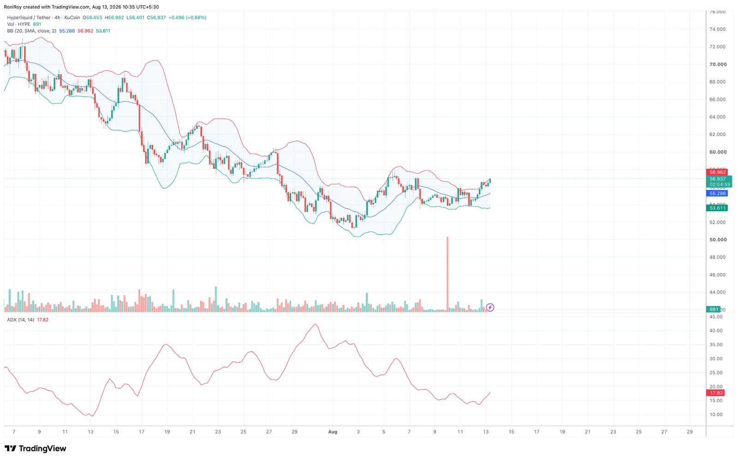Click the 50.000 price axis label

pos(718,240)
